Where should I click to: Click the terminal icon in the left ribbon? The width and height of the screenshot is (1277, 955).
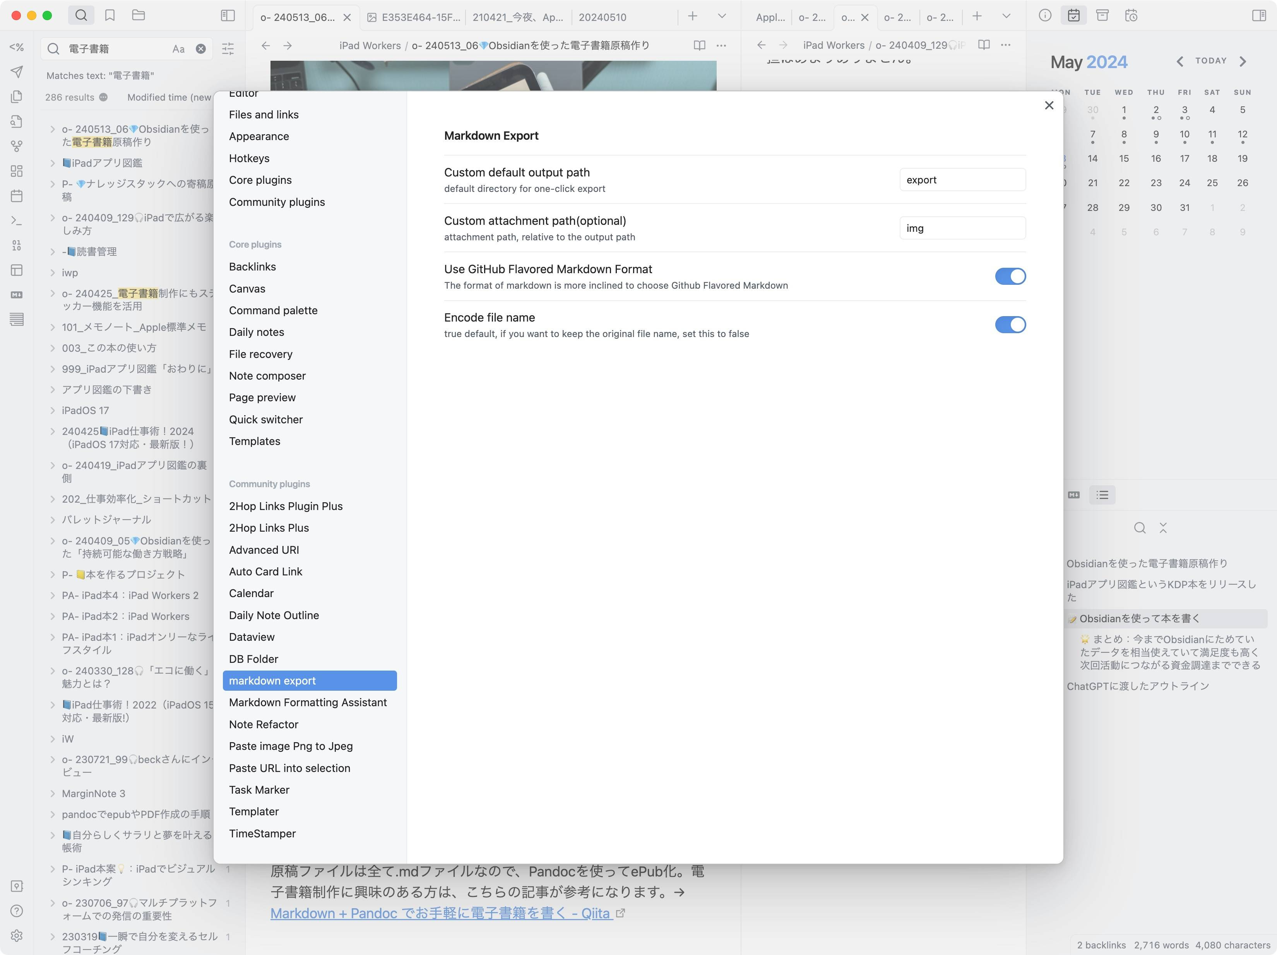pyautogui.click(x=17, y=221)
